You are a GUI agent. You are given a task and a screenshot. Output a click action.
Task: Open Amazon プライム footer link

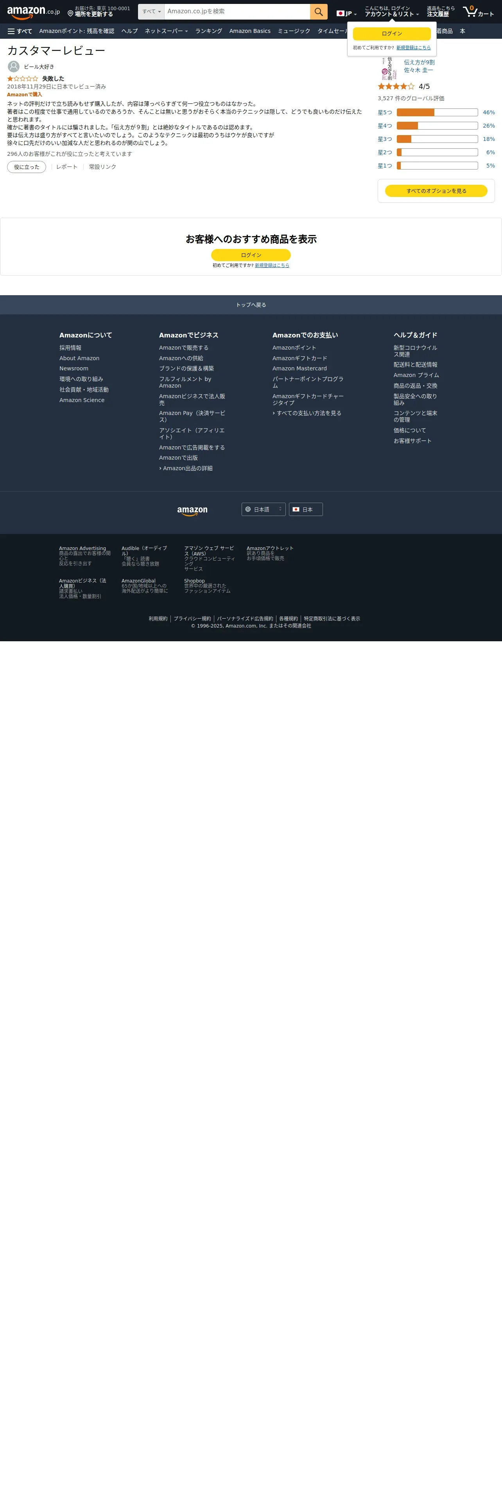pos(416,375)
